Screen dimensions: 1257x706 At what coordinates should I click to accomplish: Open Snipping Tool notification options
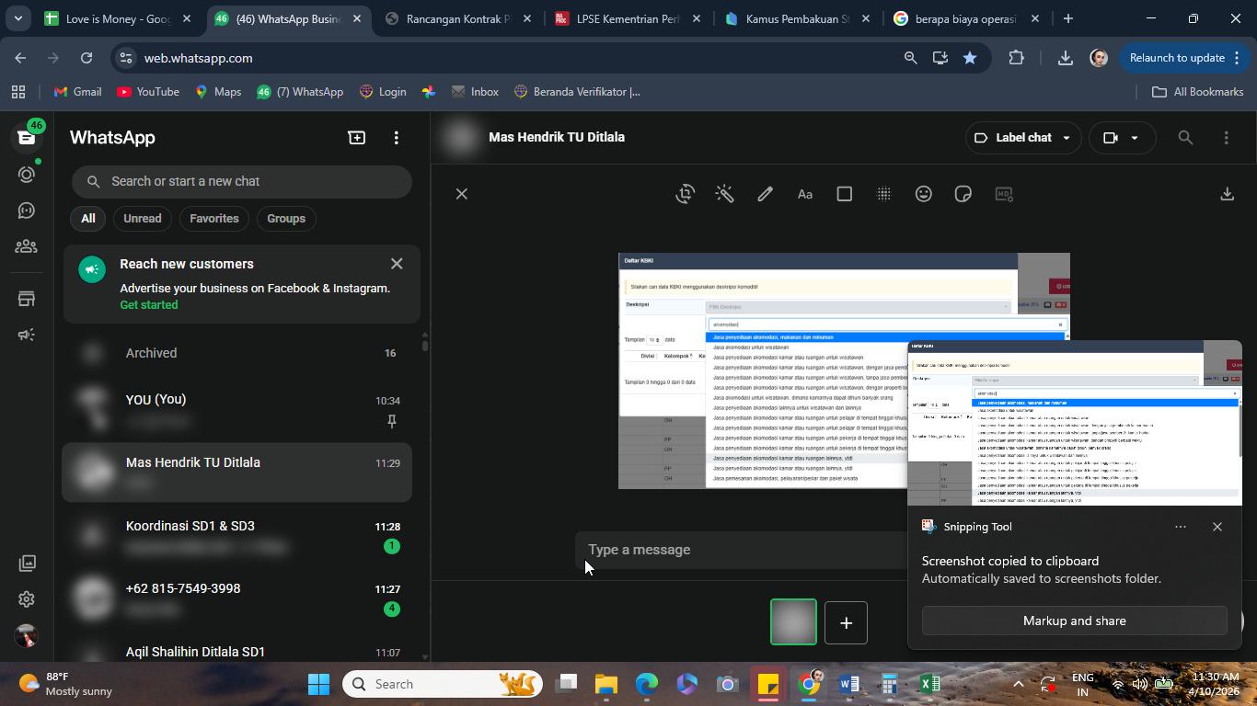(x=1181, y=527)
